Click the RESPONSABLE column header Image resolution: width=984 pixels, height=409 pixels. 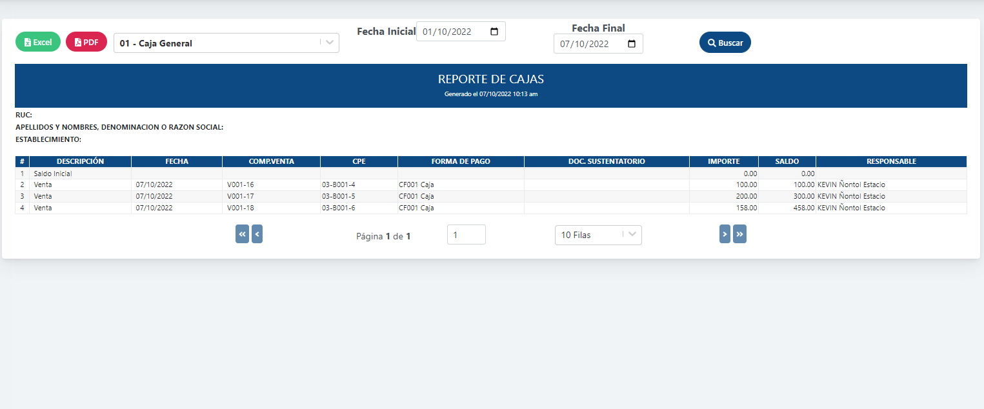tap(890, 161)
